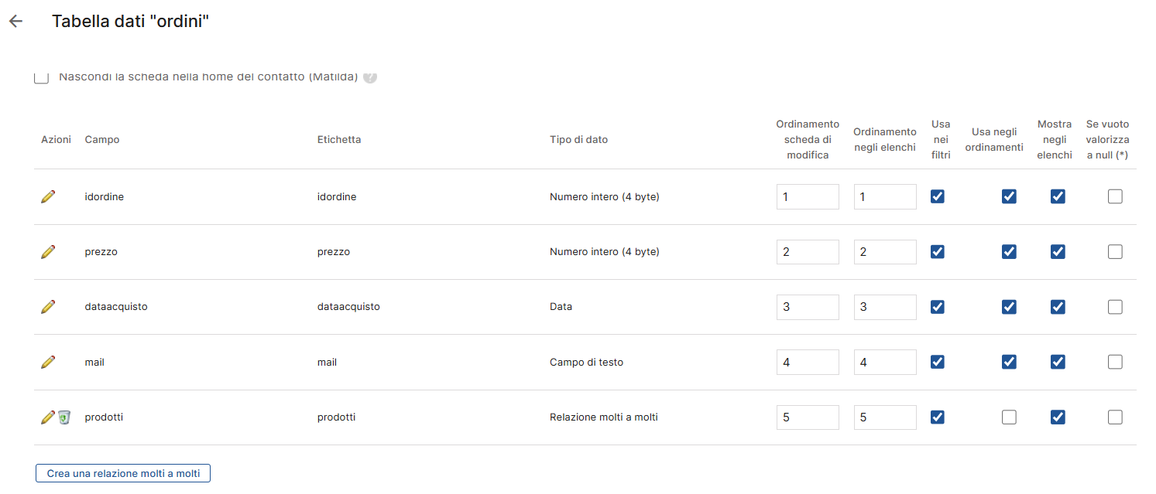This screenshot has height=494, width=1156.
Task: Edit the dataacquisto field pencil icon
Action: click(x=48, y=307)
